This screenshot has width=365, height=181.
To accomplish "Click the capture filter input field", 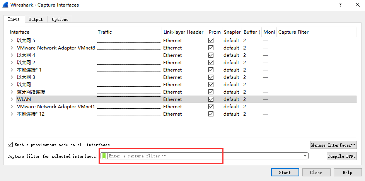I will point(205,156).
